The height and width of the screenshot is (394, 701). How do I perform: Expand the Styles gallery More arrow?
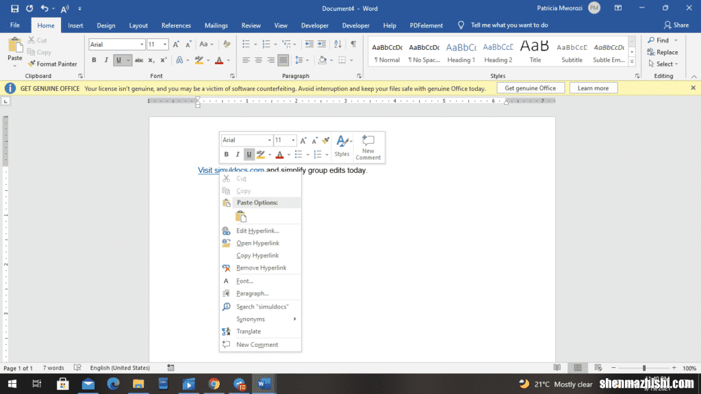point(632,62)
